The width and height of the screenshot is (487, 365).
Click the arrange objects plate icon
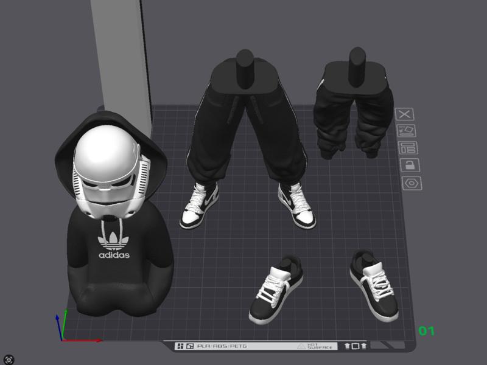408,148
